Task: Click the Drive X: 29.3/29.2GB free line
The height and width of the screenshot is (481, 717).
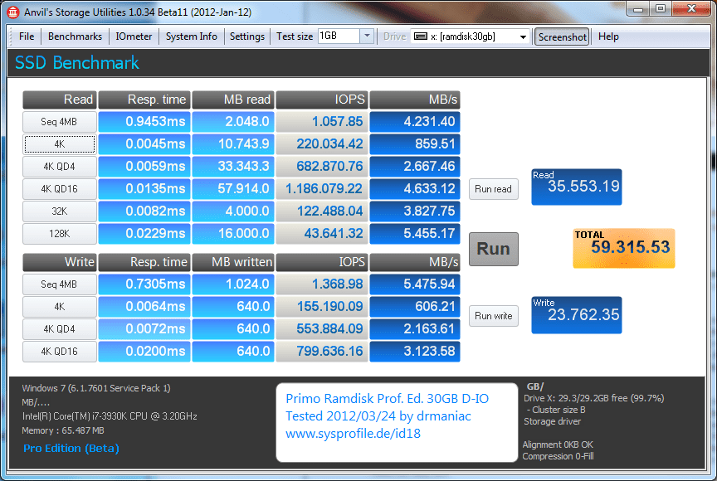Action: pos(594,398)
